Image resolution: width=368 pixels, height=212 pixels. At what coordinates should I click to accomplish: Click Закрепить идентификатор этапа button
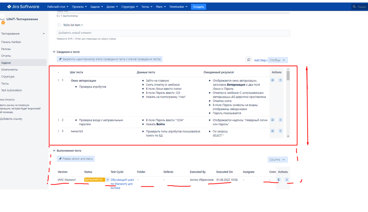click(109, 59)
